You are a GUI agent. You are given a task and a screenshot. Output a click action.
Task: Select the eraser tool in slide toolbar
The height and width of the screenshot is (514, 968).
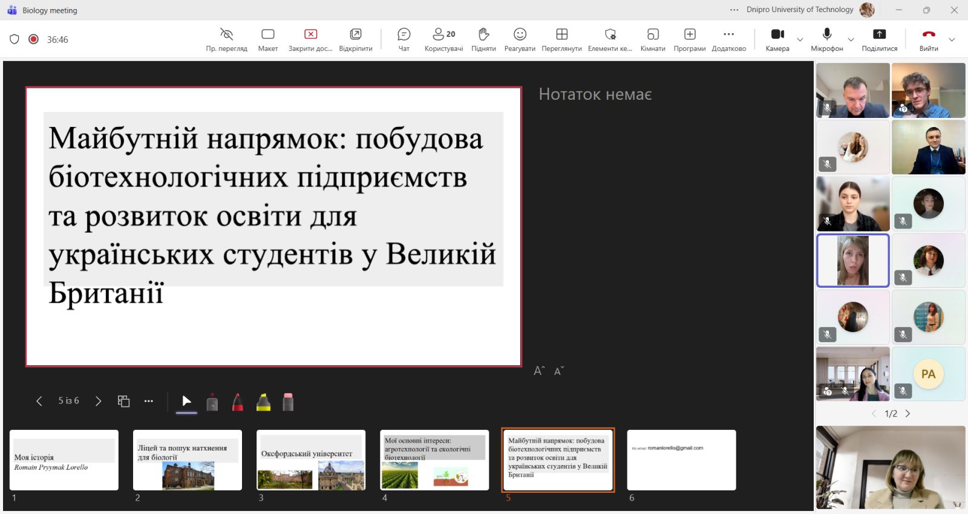point(288,402)
